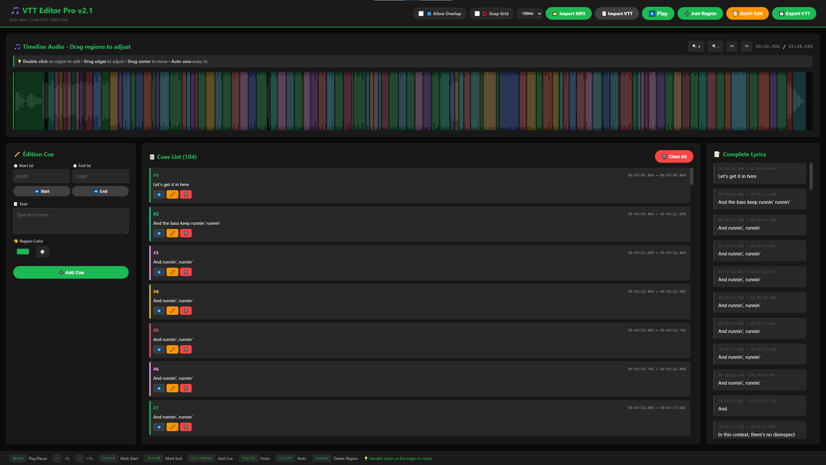Image resolution: width=826 pixels, height=465 pixels.
Task: Play cue #1 'Let's get it in here'
Action: 159,194
